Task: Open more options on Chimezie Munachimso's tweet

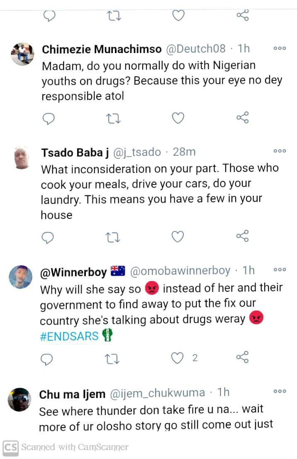Action: [280, 49]
